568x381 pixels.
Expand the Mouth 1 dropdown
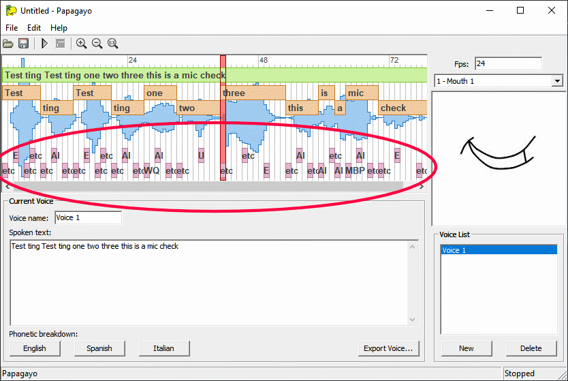tap(557, 81)
